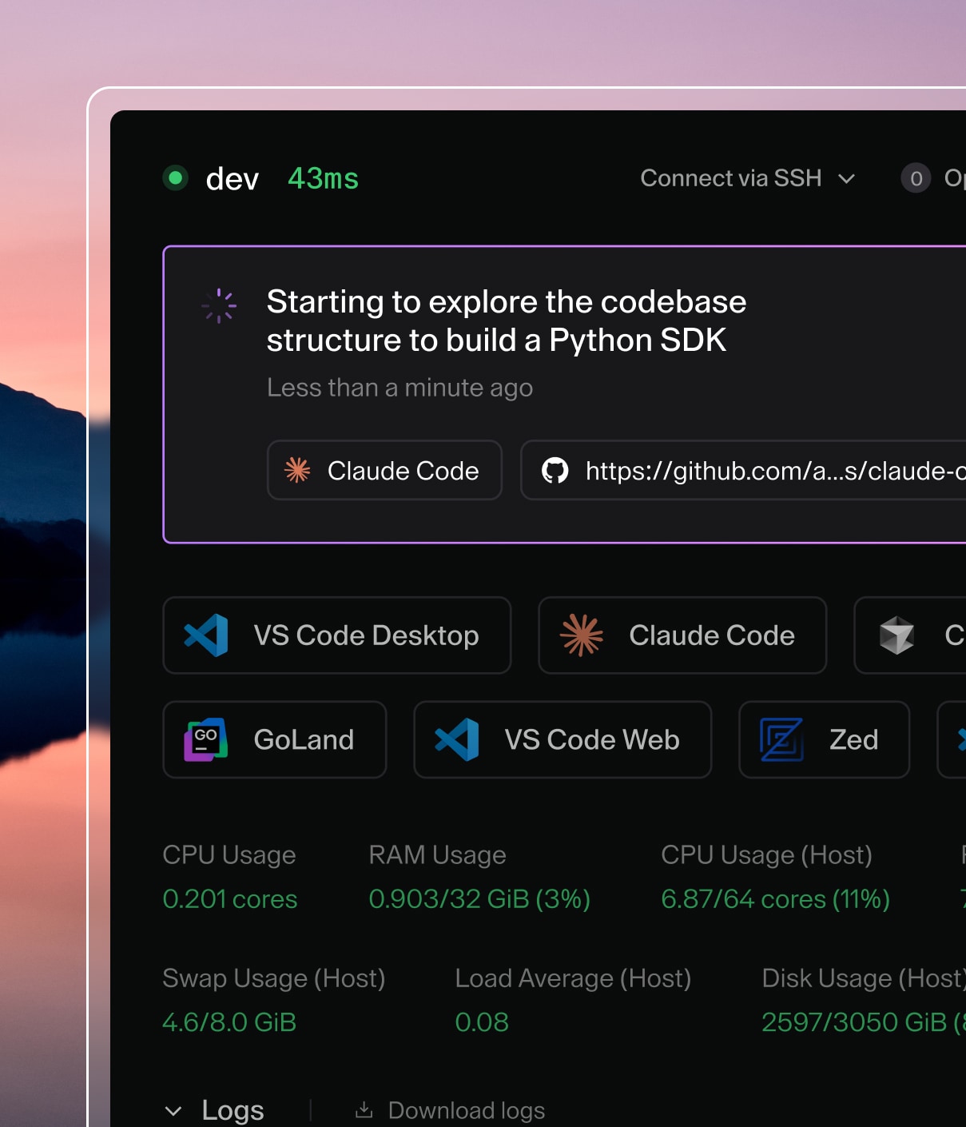This screenshot has width=966, height=1127.
Task: Click the 0 open ports badge
Action: [916, 177]
